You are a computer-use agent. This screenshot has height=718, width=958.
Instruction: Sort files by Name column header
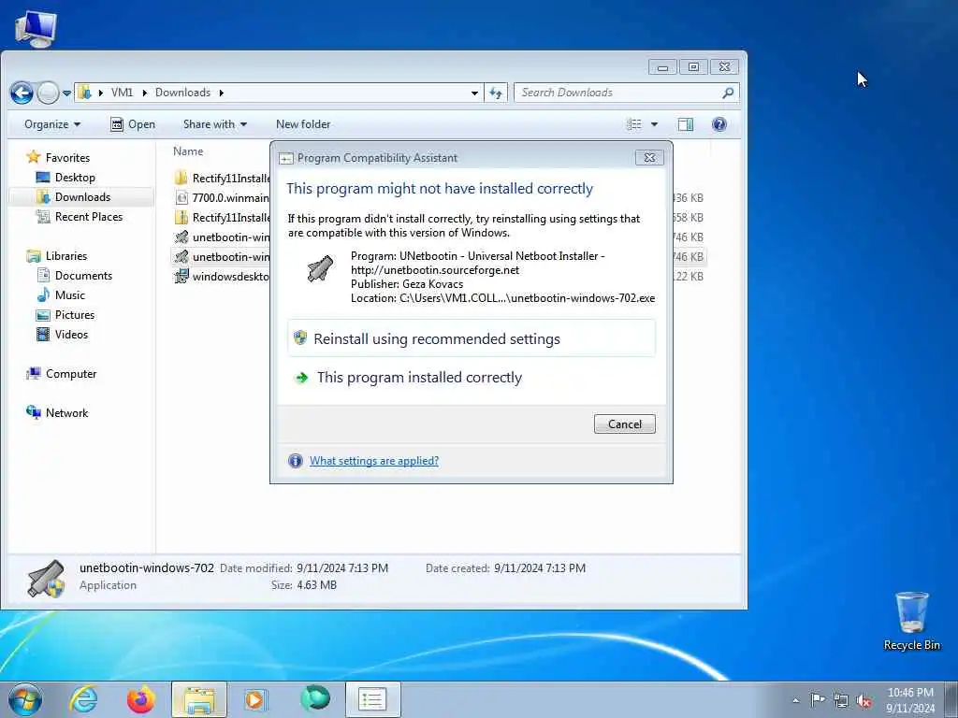point(188,151)
